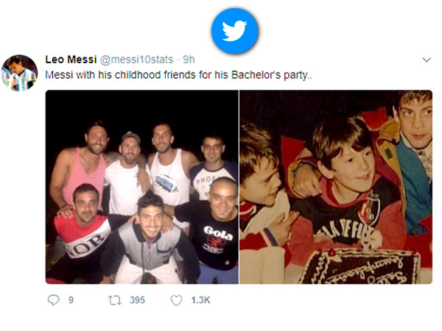This screenshot has width=442, height=331.
Task: Open the reply speech bubble icon
Action: [53, 300]
